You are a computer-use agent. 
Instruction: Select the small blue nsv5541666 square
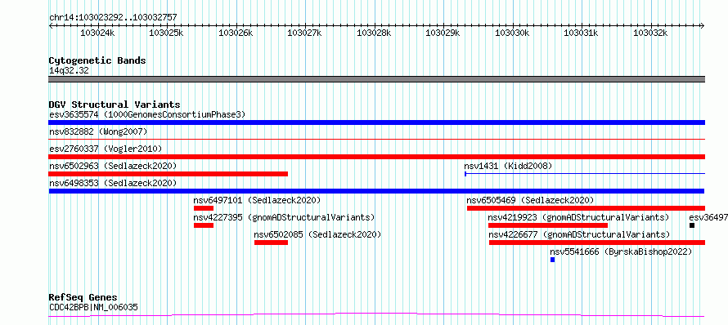pos(552,260)
